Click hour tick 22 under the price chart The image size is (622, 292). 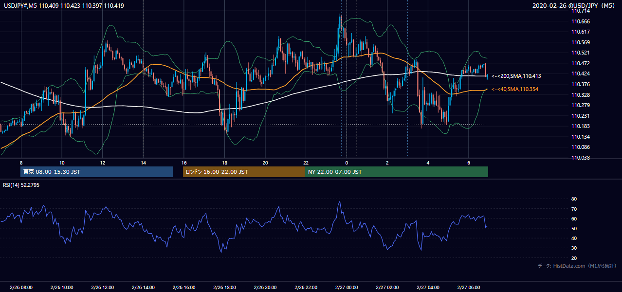pos(306,162)
